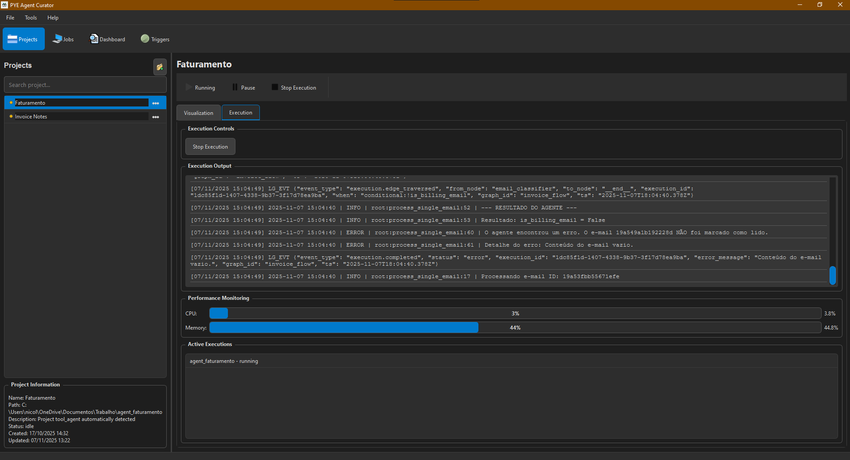
Task: Open the Invoice Notes options menu
Action: pyautogui.click(x=156, y=117)
